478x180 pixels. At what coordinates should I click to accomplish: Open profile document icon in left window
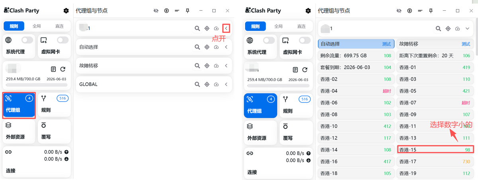point(53,69)
